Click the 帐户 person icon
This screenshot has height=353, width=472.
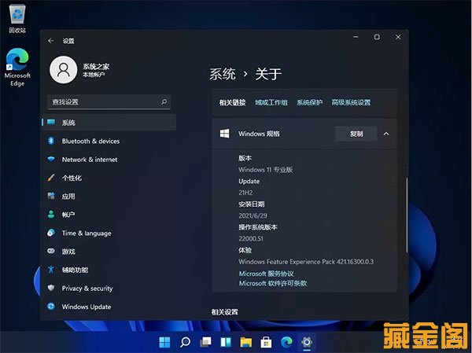point(51,215)
